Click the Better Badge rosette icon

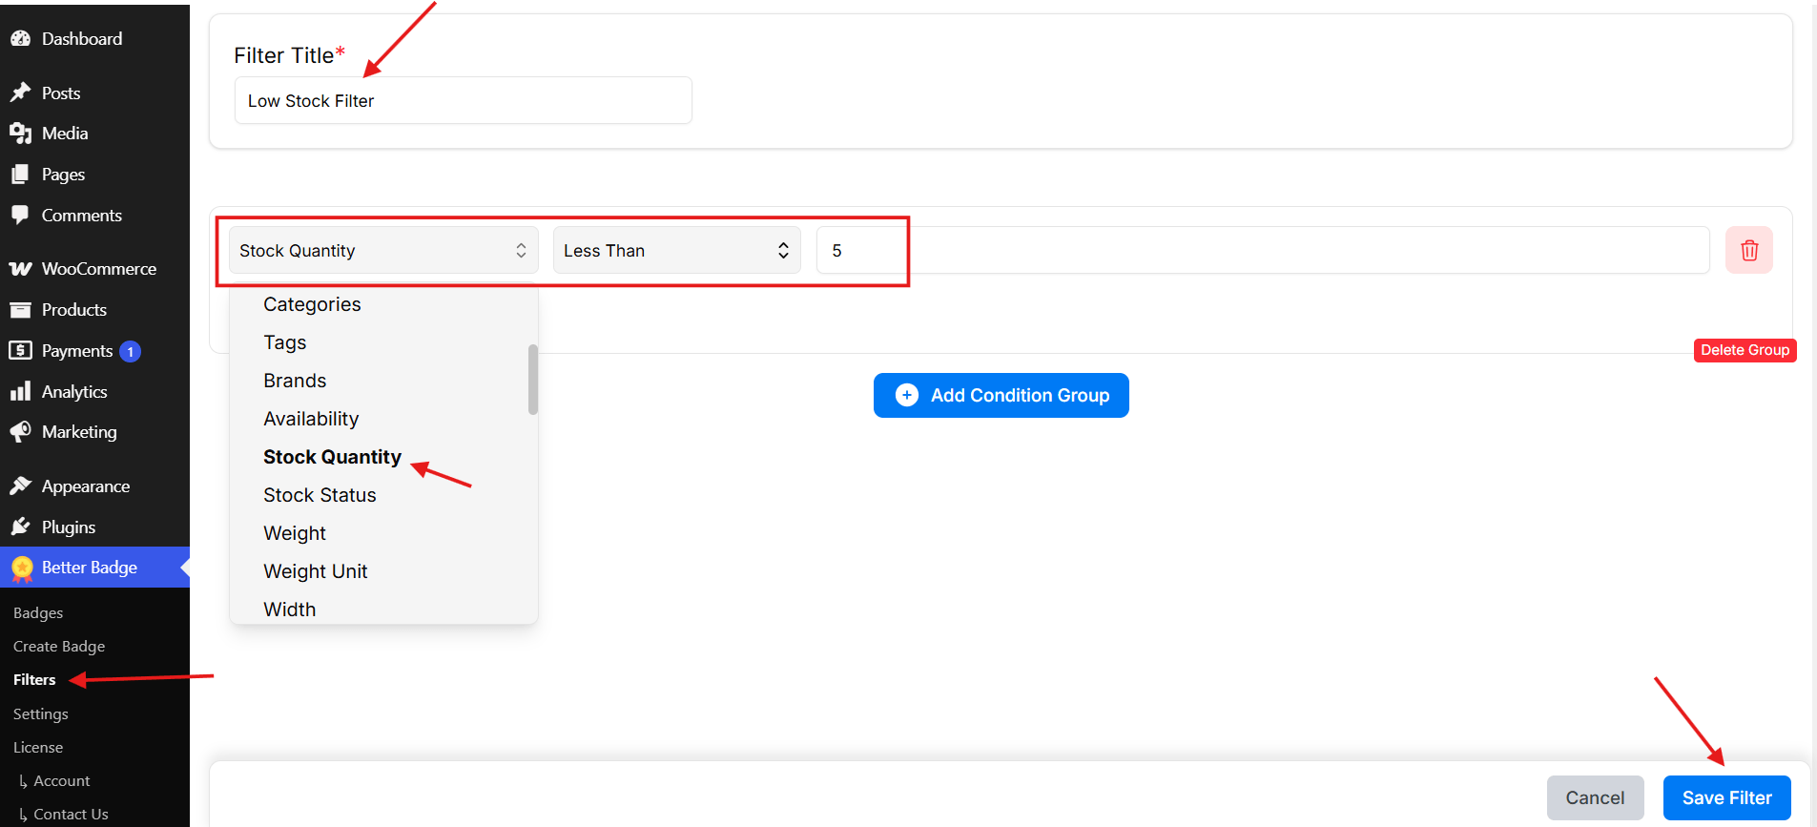22,569
